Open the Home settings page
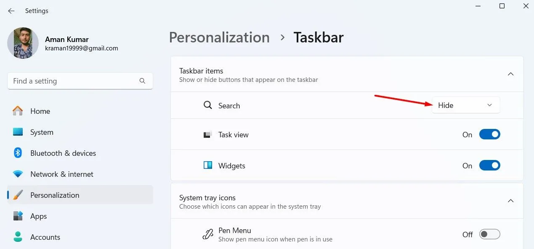534x249 pixels. pos(80,111)
